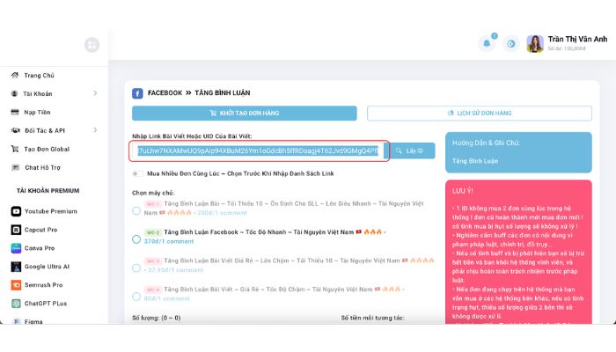Click KHỞI TẠO ĐƠN HÀNG tab
Screen dimensions: 616x352
[245, 114]
